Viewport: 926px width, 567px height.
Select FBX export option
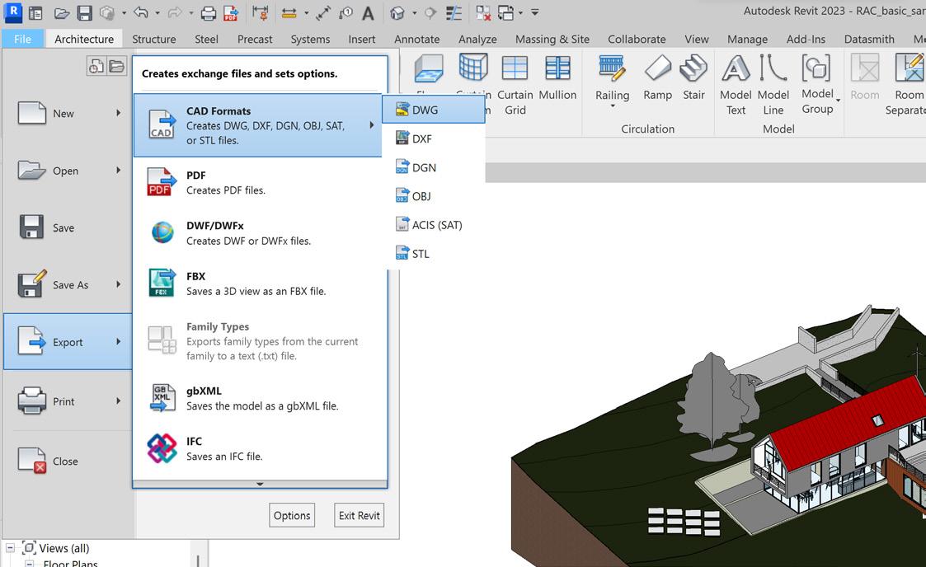pyautogui.click(x=260, y=283)
